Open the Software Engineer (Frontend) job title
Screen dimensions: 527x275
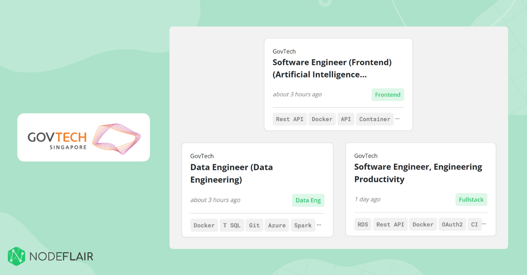coord(332,68)
